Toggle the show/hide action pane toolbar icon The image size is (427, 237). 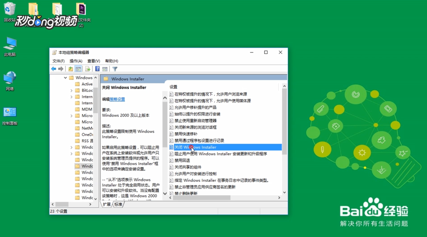(105, 69)
